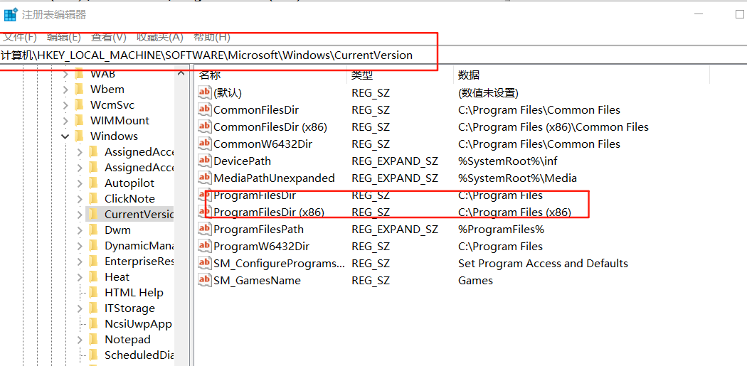Image resolution: width=747 pixels, height=366 pixels.
Task: Click the string icon next to CommonW6432Dir
Action: click(x=204, y=144)
